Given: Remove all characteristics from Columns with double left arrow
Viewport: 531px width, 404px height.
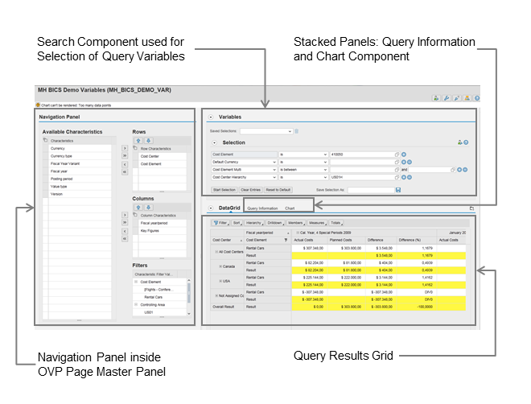Looking at the screenshot, I should [x=125, y=239].
